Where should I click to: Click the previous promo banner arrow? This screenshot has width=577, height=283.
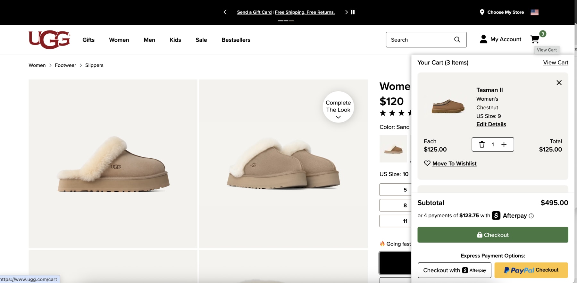pyautogui.click(x=225, y=12)
